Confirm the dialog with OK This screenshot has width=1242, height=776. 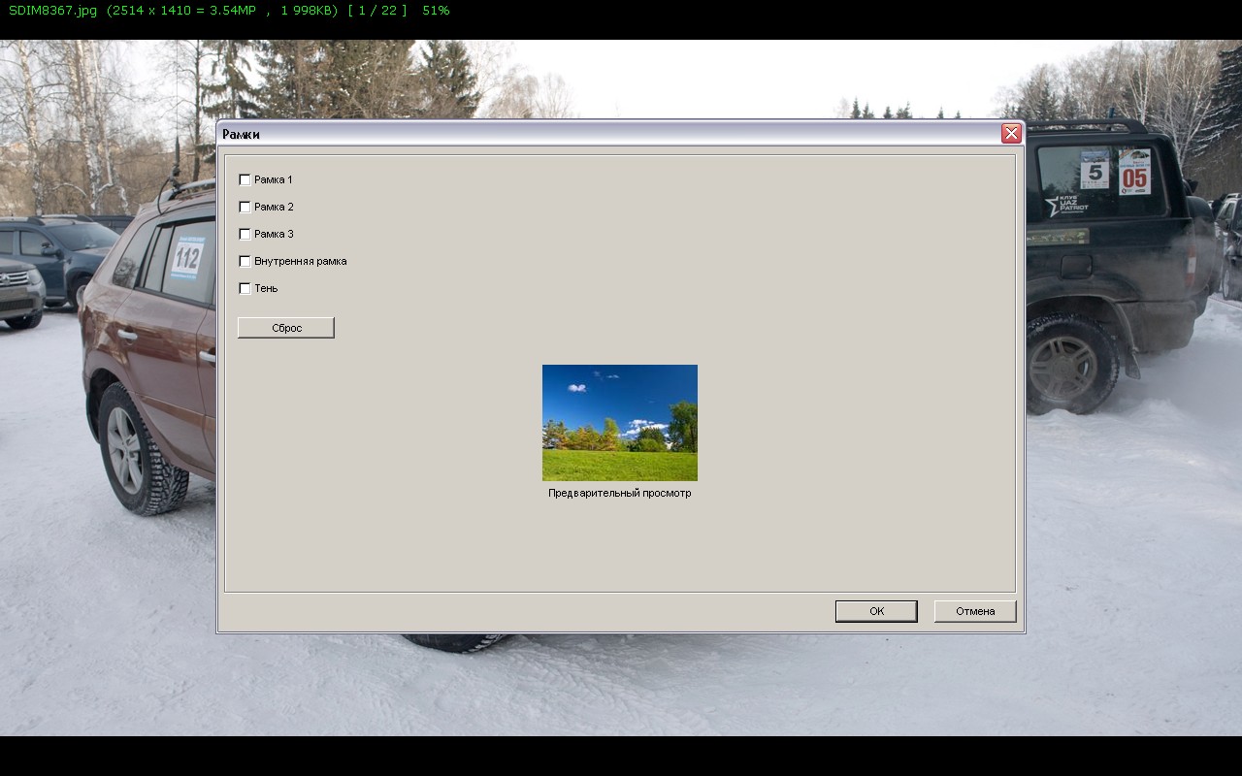876,611
